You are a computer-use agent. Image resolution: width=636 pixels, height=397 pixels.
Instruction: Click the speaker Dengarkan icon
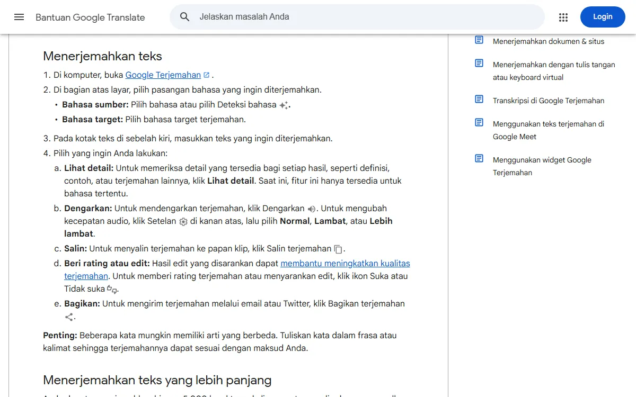312,209
